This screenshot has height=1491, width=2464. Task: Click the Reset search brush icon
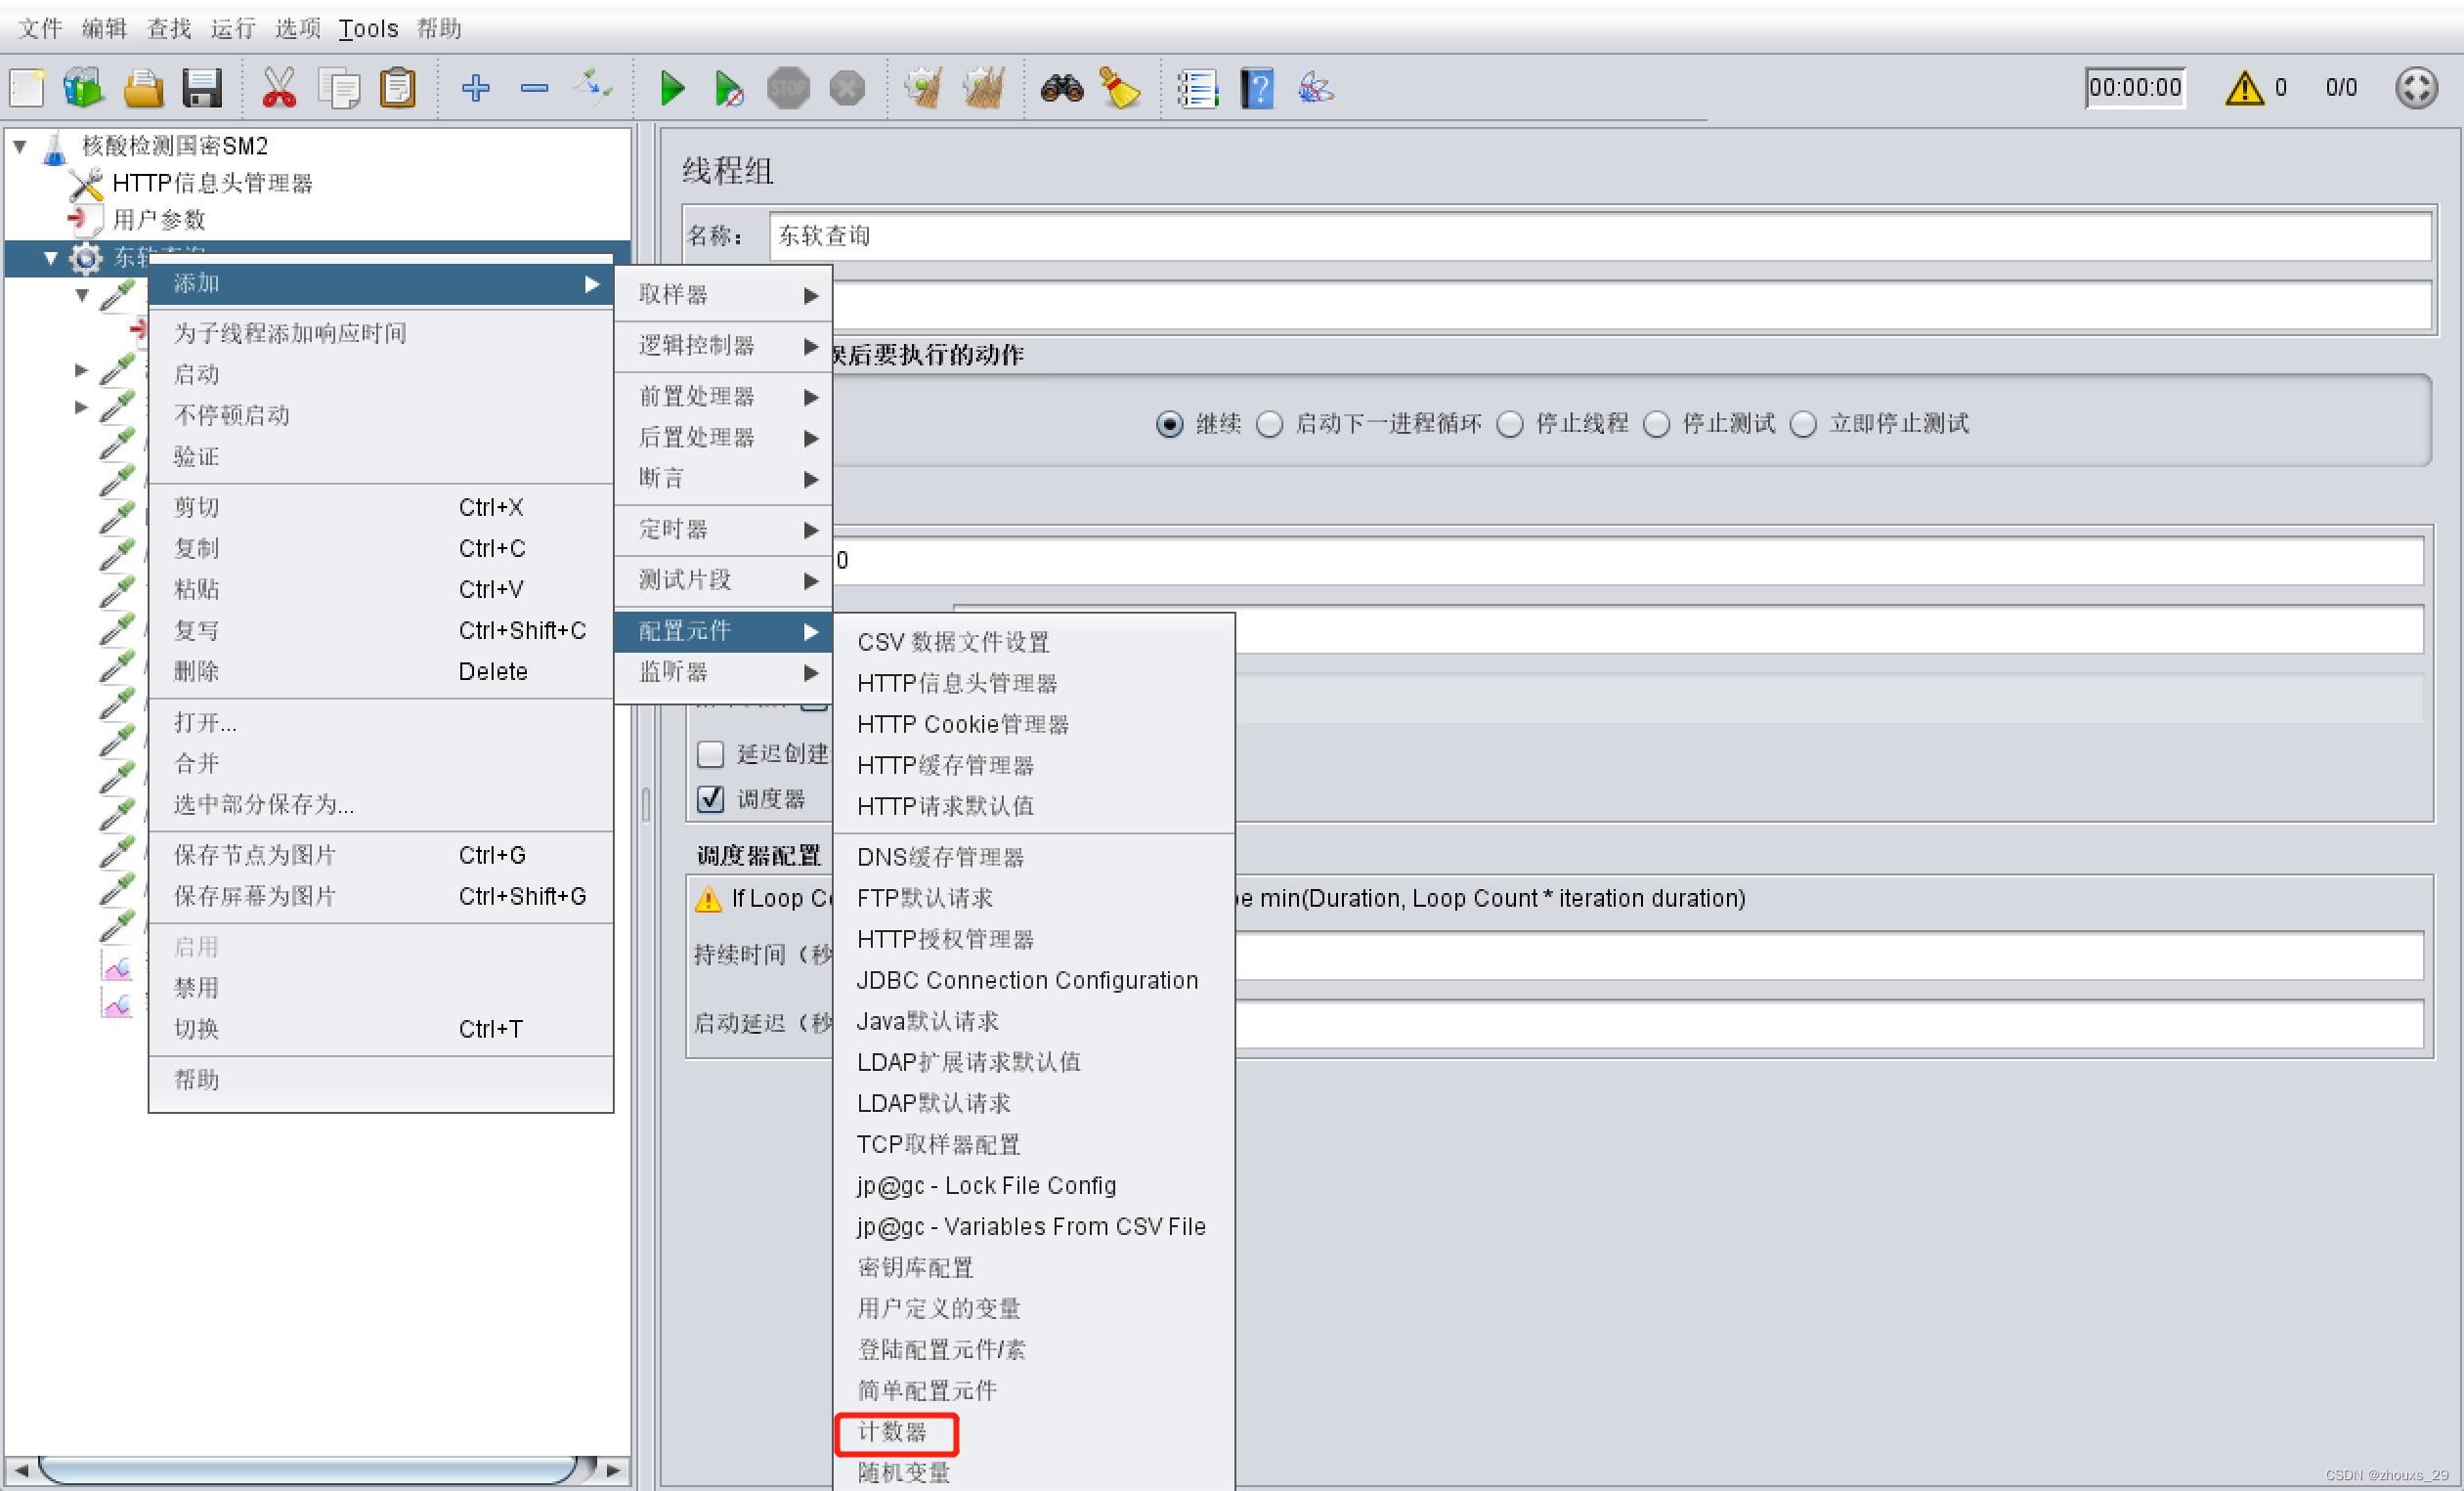pyautogui.click(x=1120, y=88)
